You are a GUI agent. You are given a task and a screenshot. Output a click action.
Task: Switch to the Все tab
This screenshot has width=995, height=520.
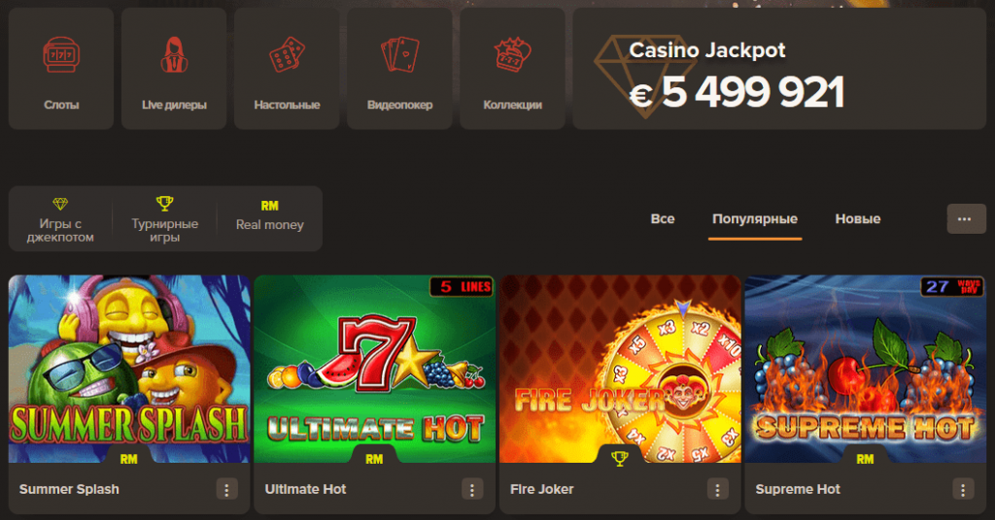pyautogui.click(x=663, y=219)
